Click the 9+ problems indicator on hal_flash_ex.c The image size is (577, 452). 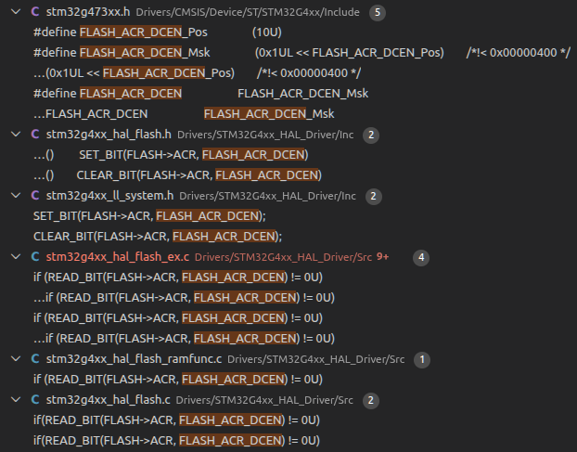(383, 257)
